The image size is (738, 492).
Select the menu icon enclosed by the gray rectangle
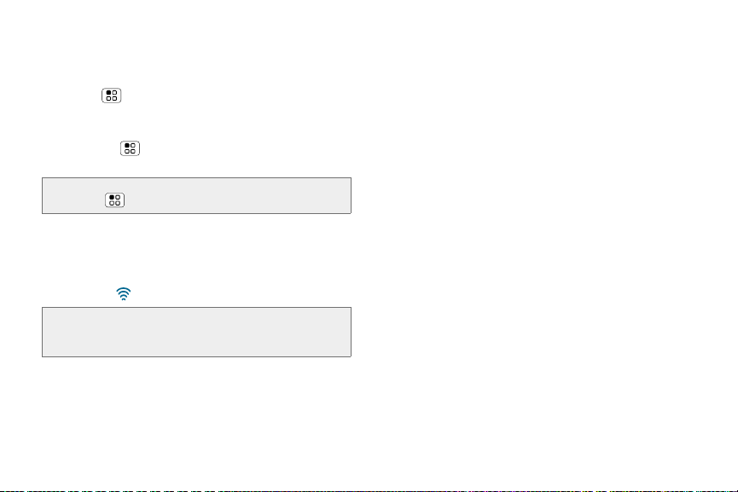pyautogui.click(x=115, y=200)
